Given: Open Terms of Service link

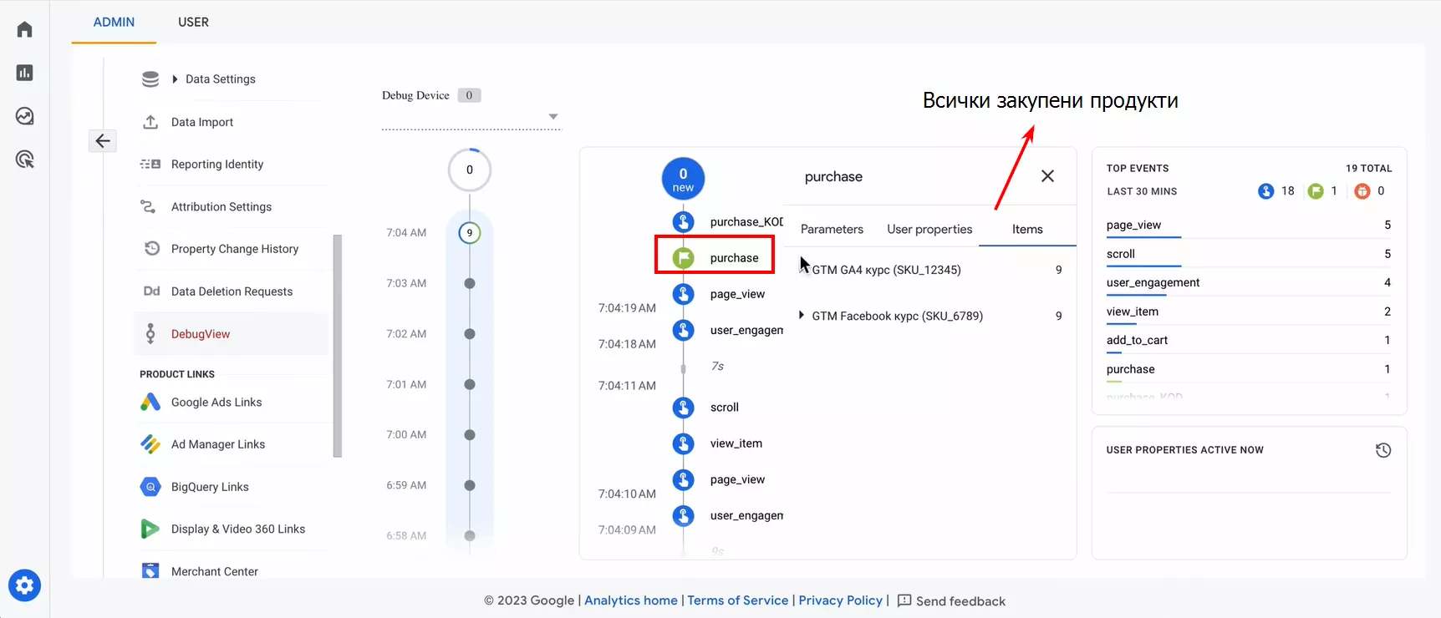Looking at the screenshot, I should (738, 600).
